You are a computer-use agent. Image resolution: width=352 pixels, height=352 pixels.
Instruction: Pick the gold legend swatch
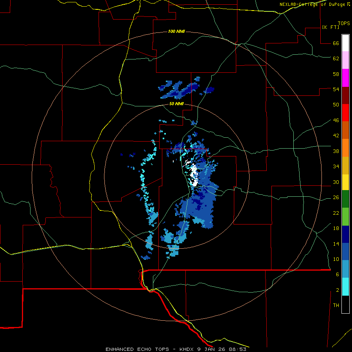pyautogui.click(x=345, y=165)
